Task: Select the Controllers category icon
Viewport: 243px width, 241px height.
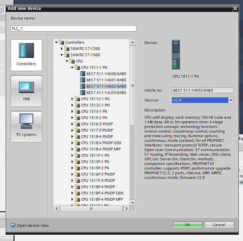Action: pyautogui.click(x=26, y=51)
